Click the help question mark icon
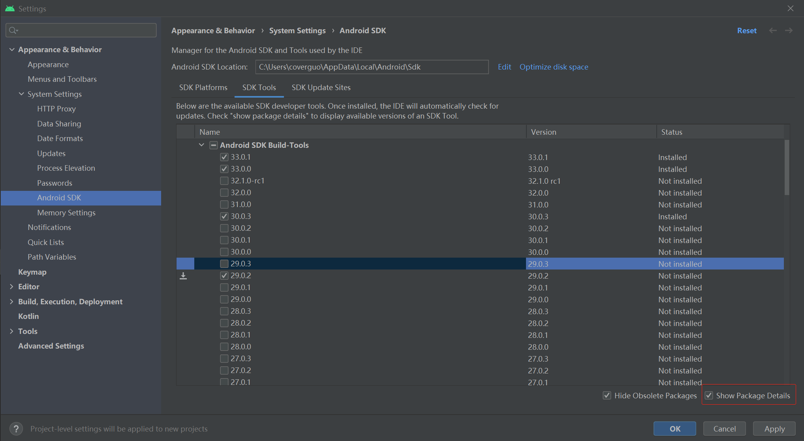Screen dimensions: 804x441 [16, 429]
